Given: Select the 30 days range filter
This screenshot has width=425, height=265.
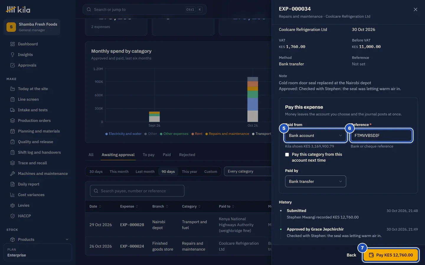Looking at the screenshot, I should [96, 172].
